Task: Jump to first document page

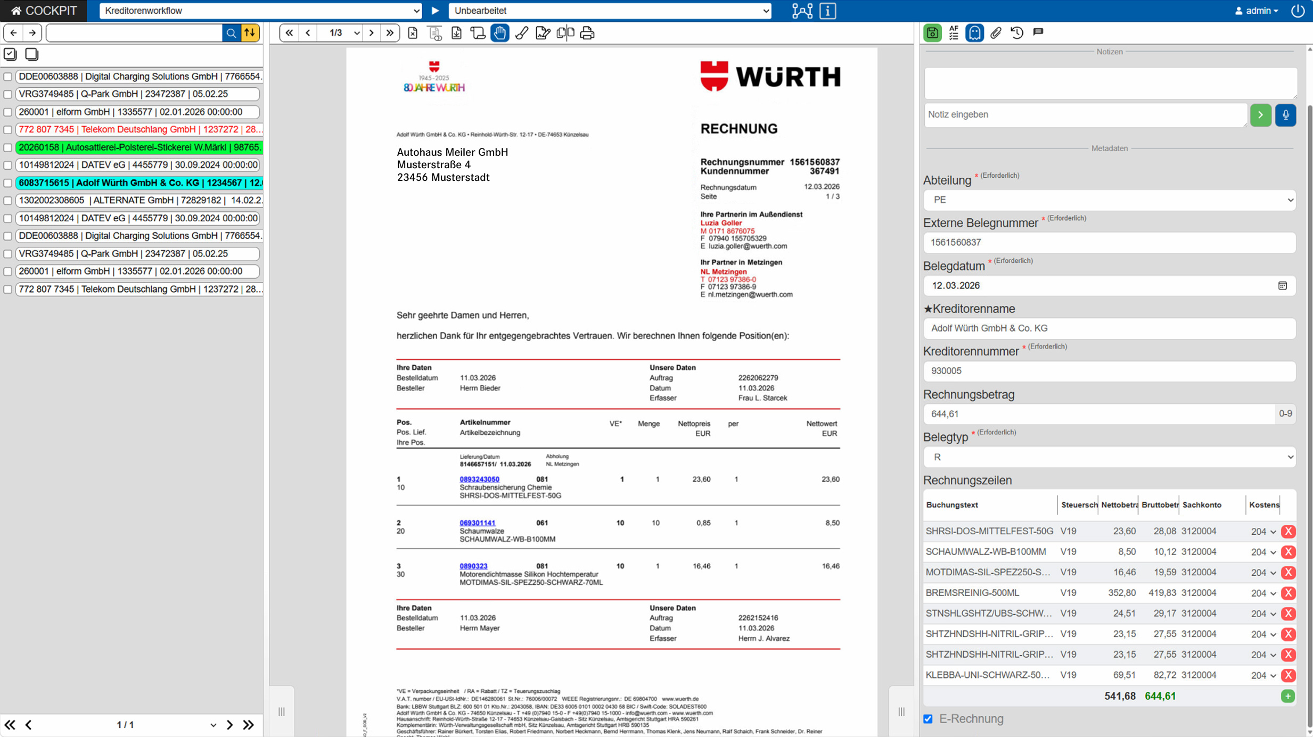Action: [x=289, y=33]
